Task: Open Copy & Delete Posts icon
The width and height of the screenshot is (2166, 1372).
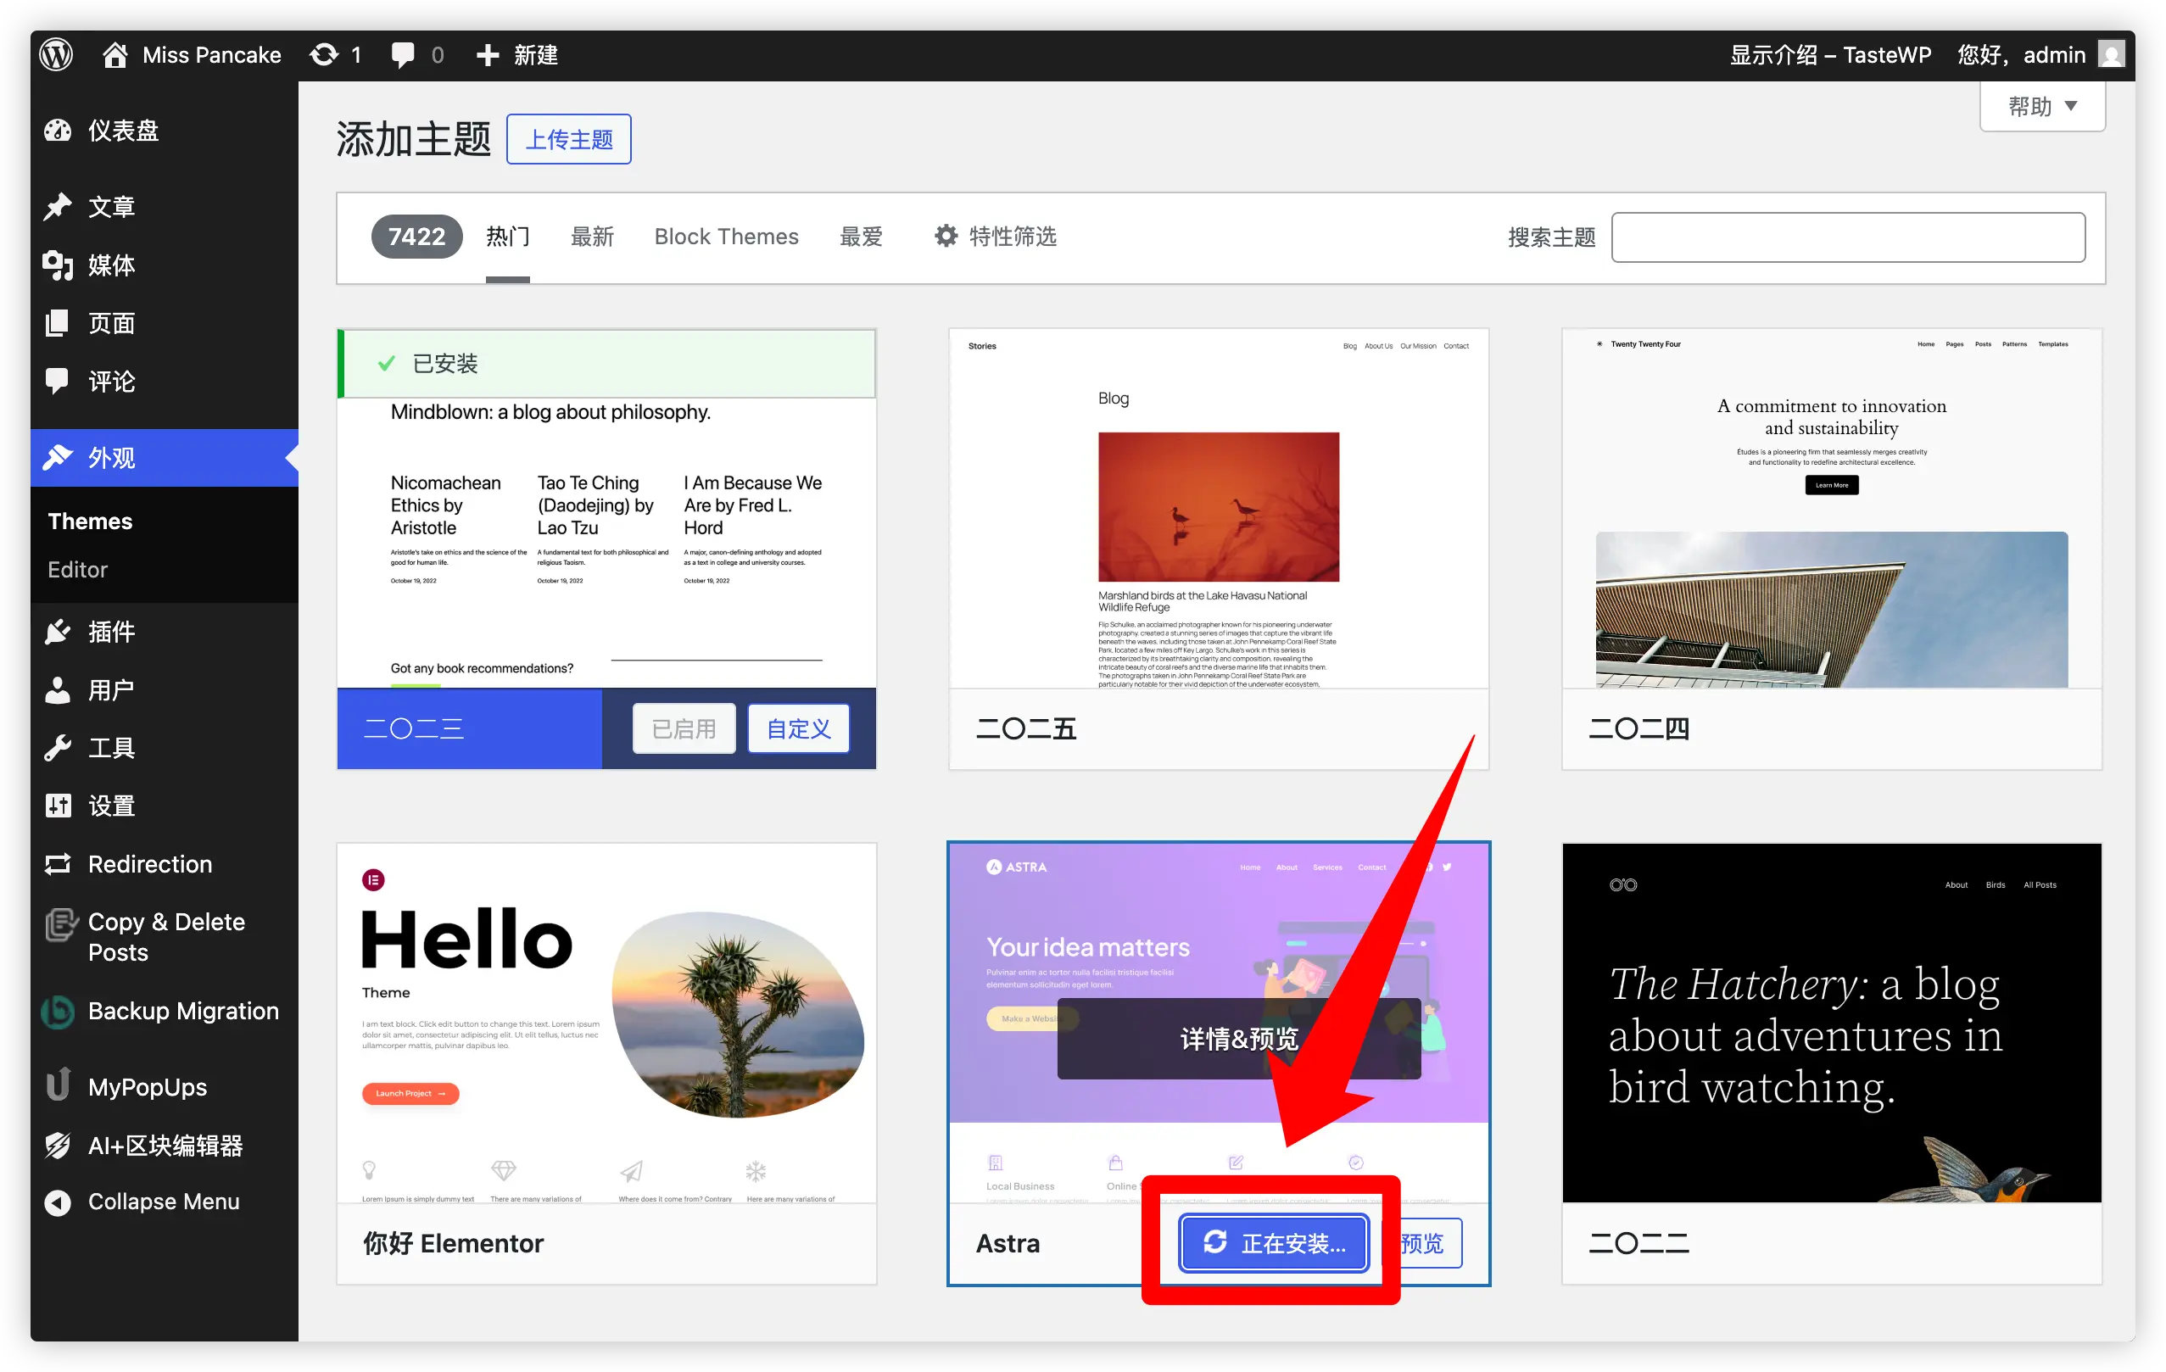Action: tap(60, 924)
